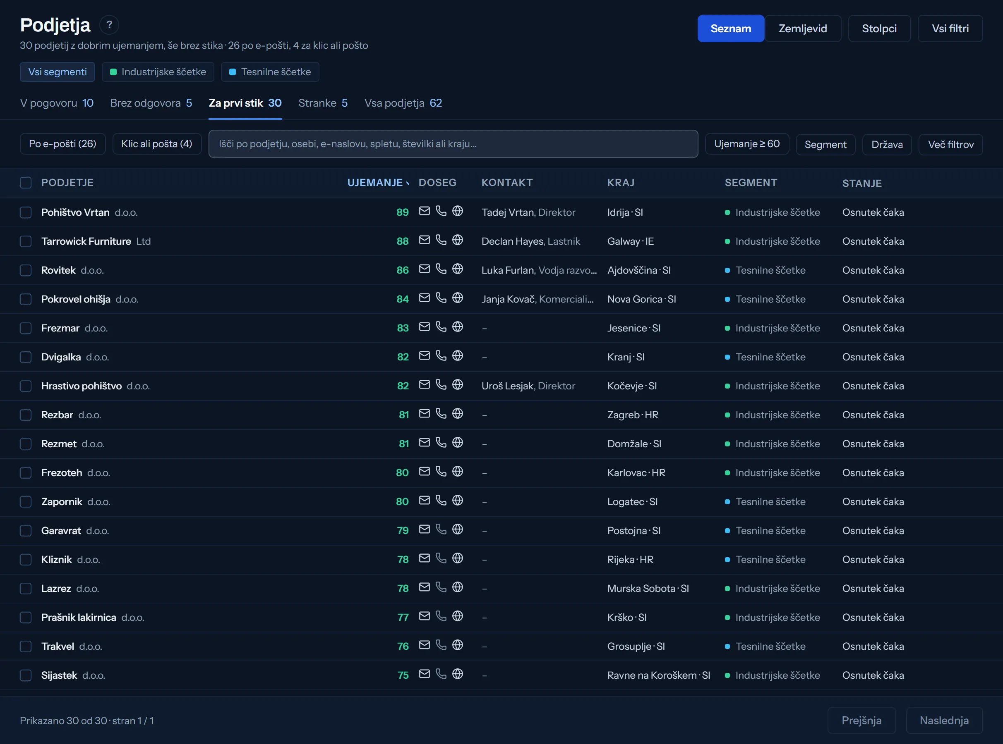
Task: Click phone icon in Frezmar row
Action: point(441,327)
